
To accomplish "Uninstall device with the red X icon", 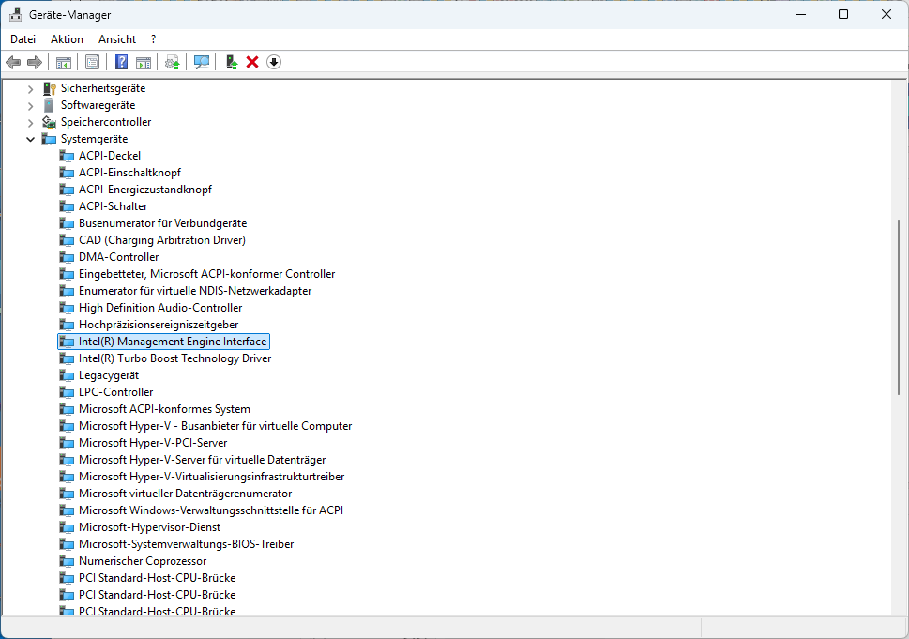I will click(x=251, y=62).
